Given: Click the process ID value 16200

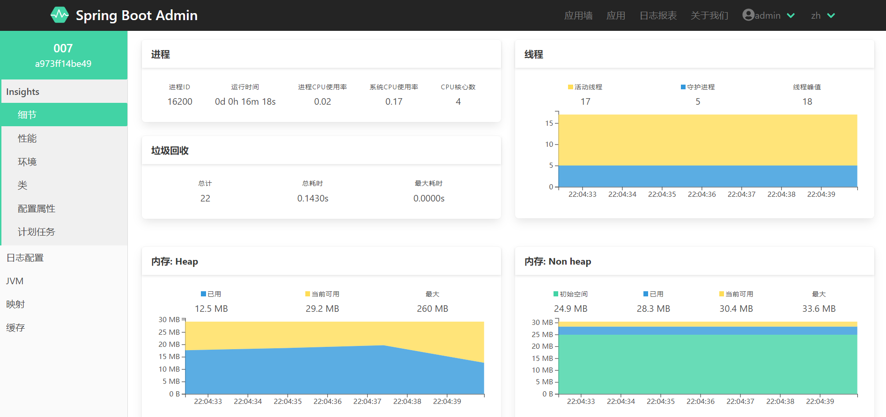Looking at the screenshot, I should pyautogui.click(x=180, y=101).
